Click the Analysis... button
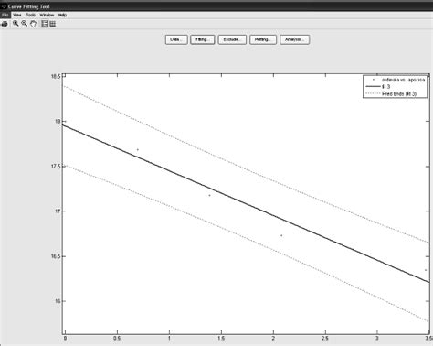 [x=294, y=39]
